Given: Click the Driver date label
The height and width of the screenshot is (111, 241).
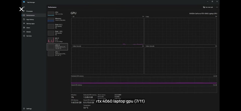Looking at the screenshot, I should click(x=101, y=96).
